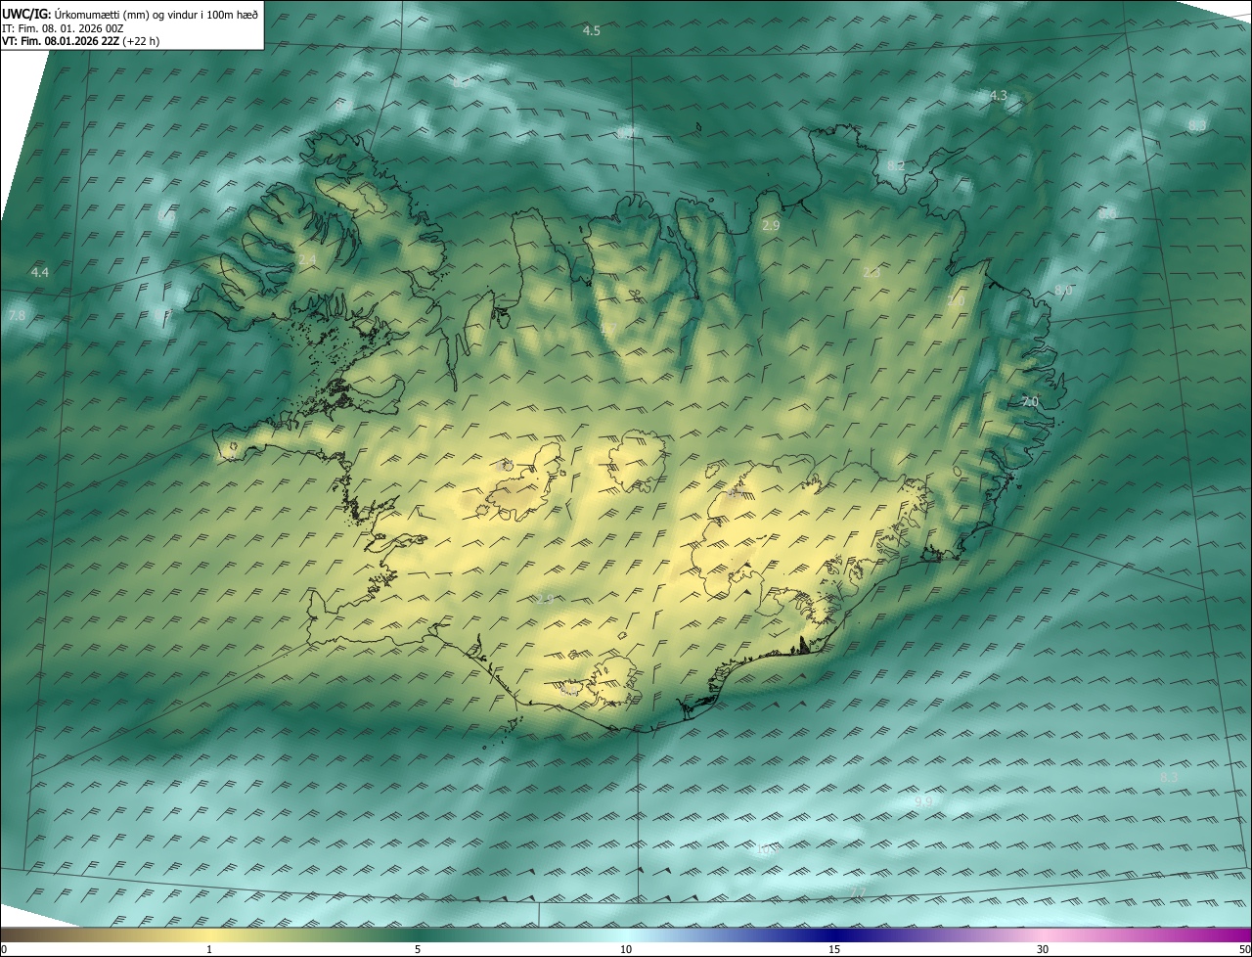1252x957 pixels.
Task: Click the colour scale tick label 0
Action: [4, 949]
